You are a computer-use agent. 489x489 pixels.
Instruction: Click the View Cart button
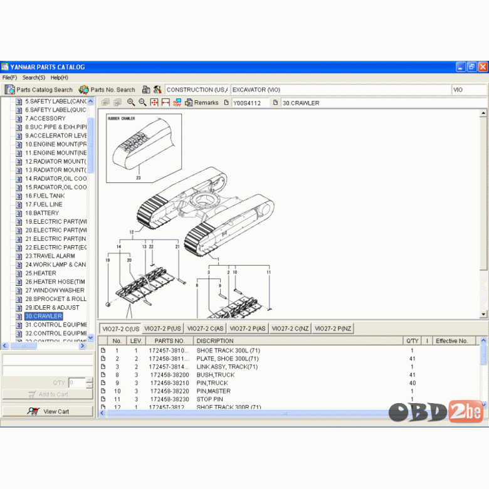click(x=48, y=411)
